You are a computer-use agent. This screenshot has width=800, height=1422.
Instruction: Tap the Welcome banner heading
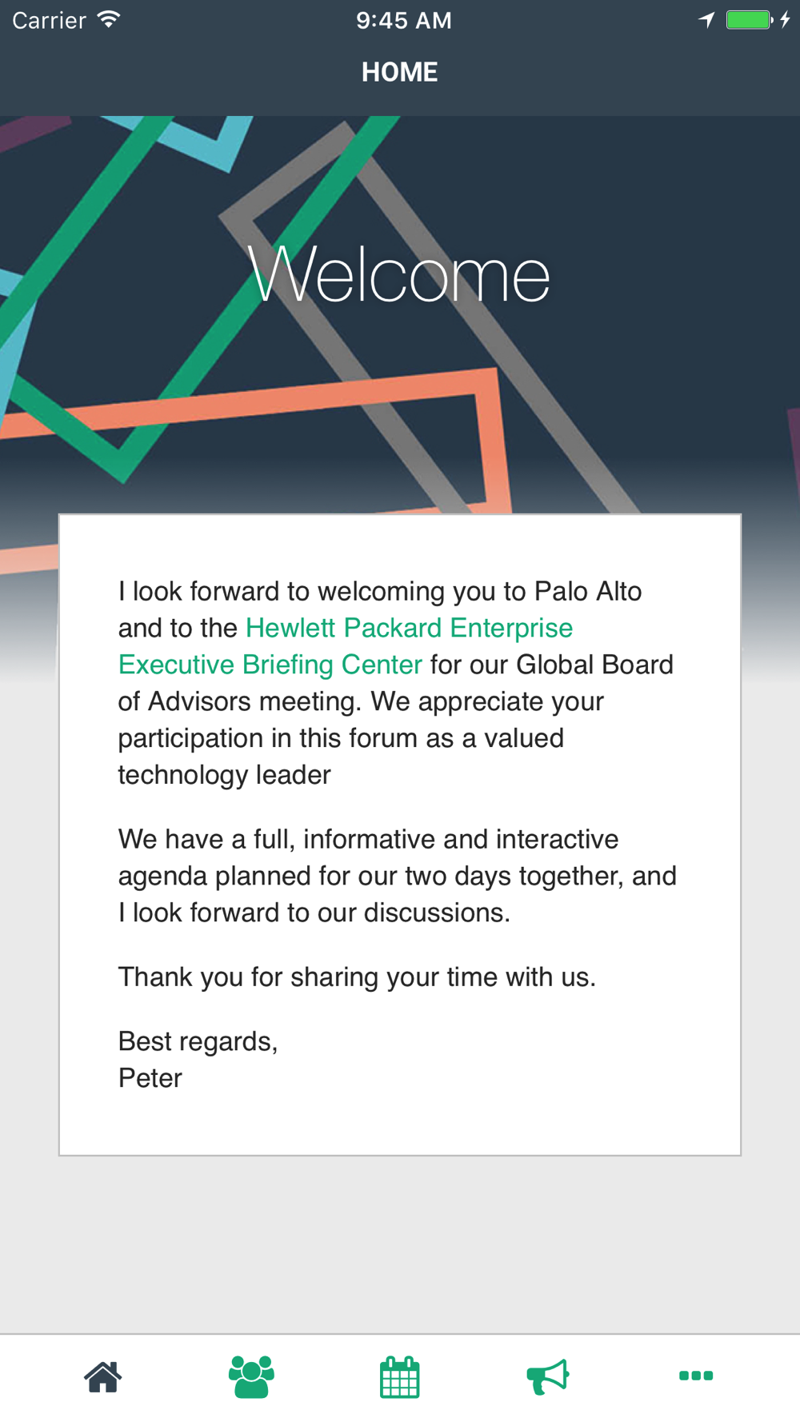(398, 275)
